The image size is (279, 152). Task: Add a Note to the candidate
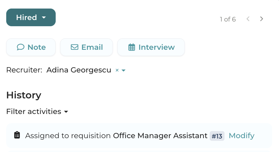click(31, 47)
